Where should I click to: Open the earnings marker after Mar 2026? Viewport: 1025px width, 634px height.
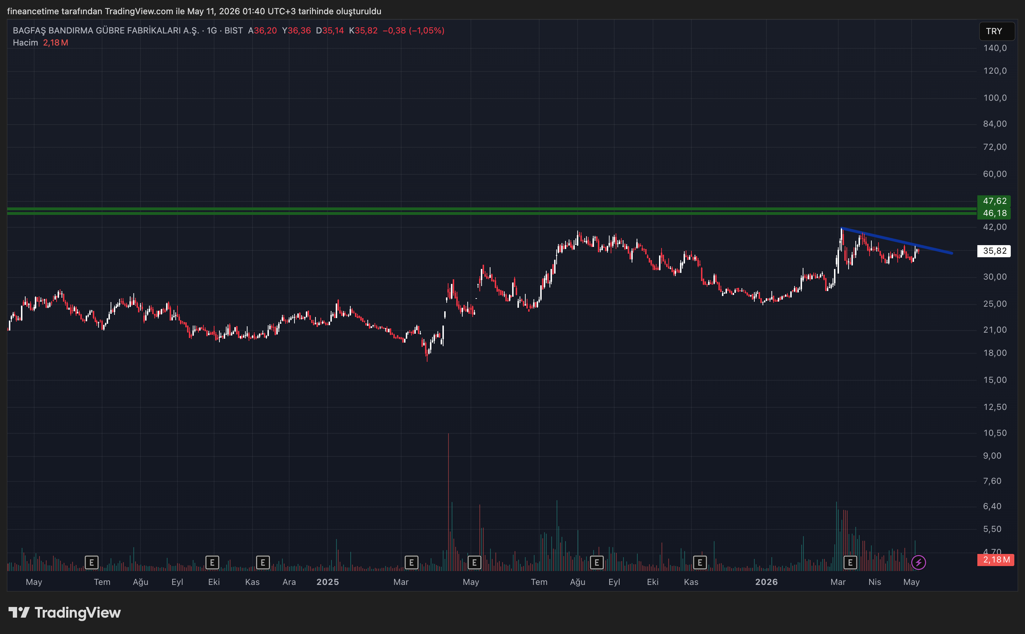point(850,562)
